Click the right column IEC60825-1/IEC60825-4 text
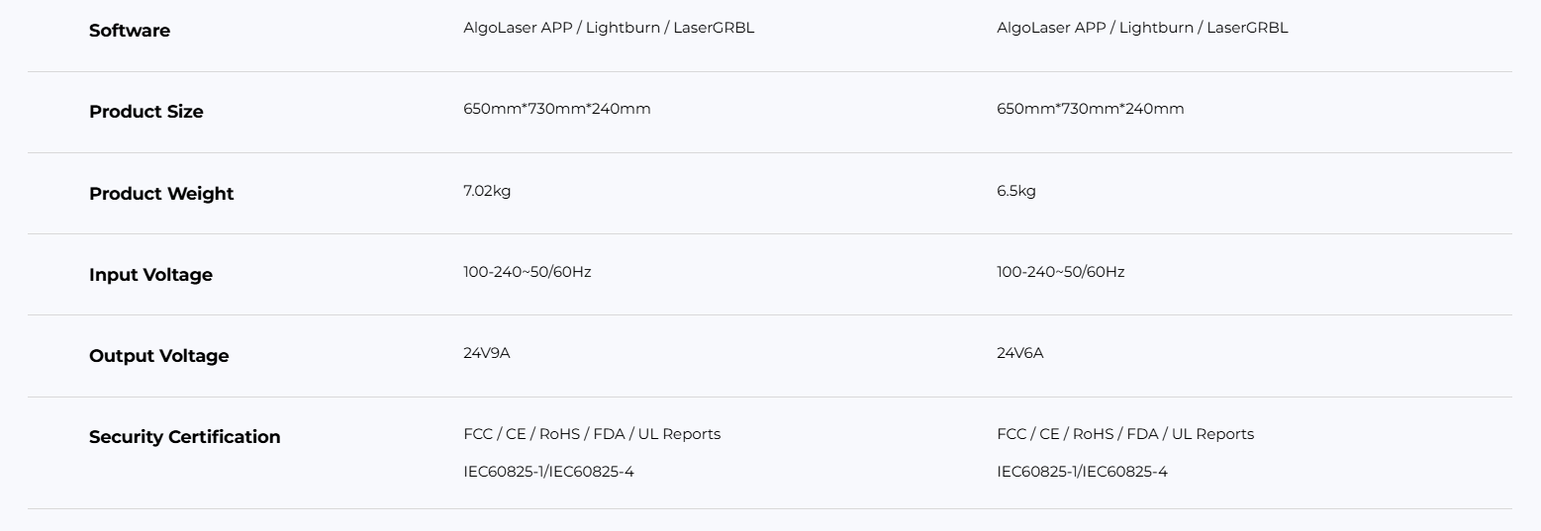The image size is (1541, 531). click(x=1082, y=472)
